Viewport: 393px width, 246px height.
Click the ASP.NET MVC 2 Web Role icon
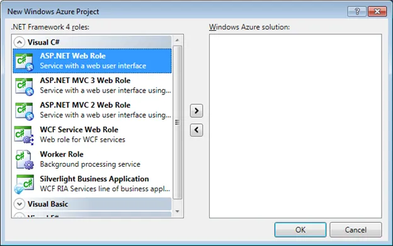click(x=25, y=111)
